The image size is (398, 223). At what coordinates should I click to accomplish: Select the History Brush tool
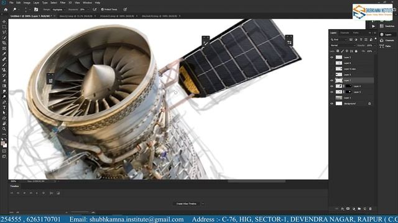pyautogui.click(x=4, y=75)
